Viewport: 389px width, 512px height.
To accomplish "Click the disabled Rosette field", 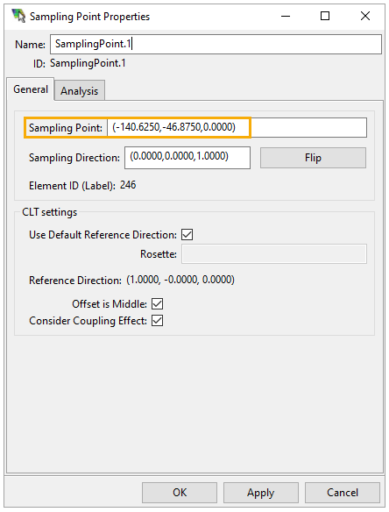I will pyautogui.click(x=274, y=253).
